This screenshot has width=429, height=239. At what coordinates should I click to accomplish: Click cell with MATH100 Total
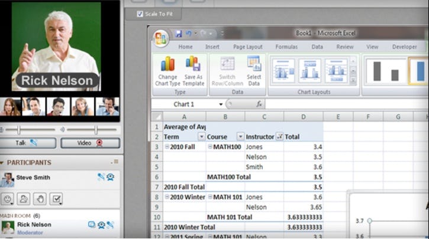[x=229, y=177]
